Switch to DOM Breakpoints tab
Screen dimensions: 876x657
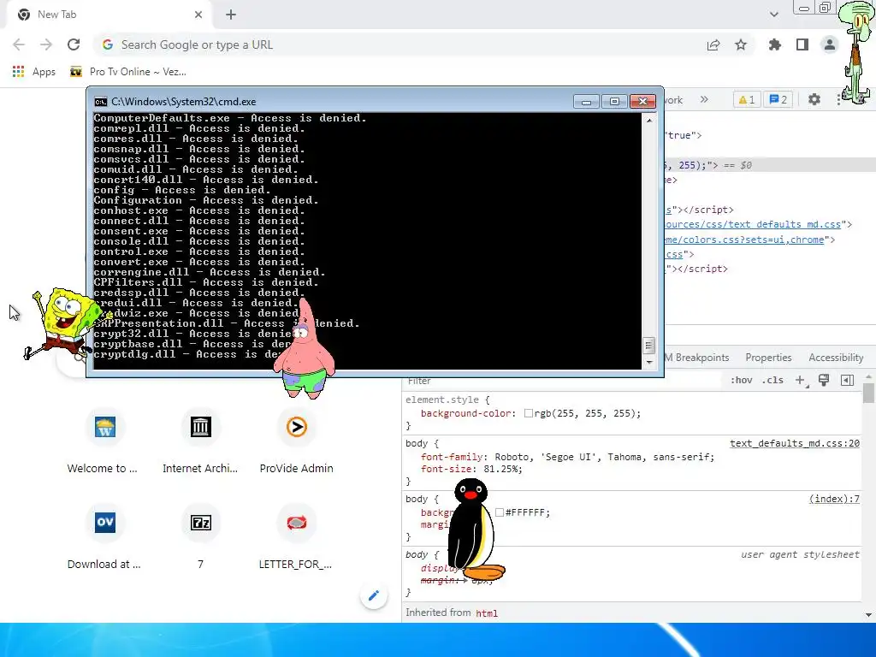pyautogui.click(x=696, y=358)
